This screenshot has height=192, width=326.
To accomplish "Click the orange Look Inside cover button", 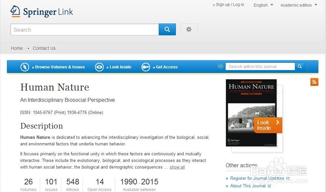I will [x=268, y=125].
